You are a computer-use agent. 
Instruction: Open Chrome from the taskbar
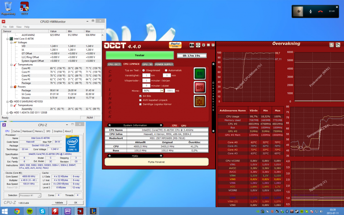[x=17, y=211]
